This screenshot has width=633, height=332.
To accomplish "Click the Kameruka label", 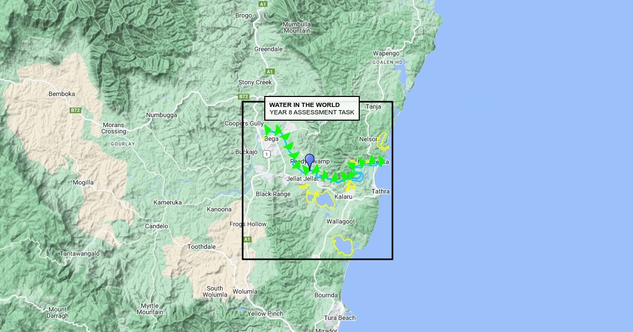I will click(168, 202).
